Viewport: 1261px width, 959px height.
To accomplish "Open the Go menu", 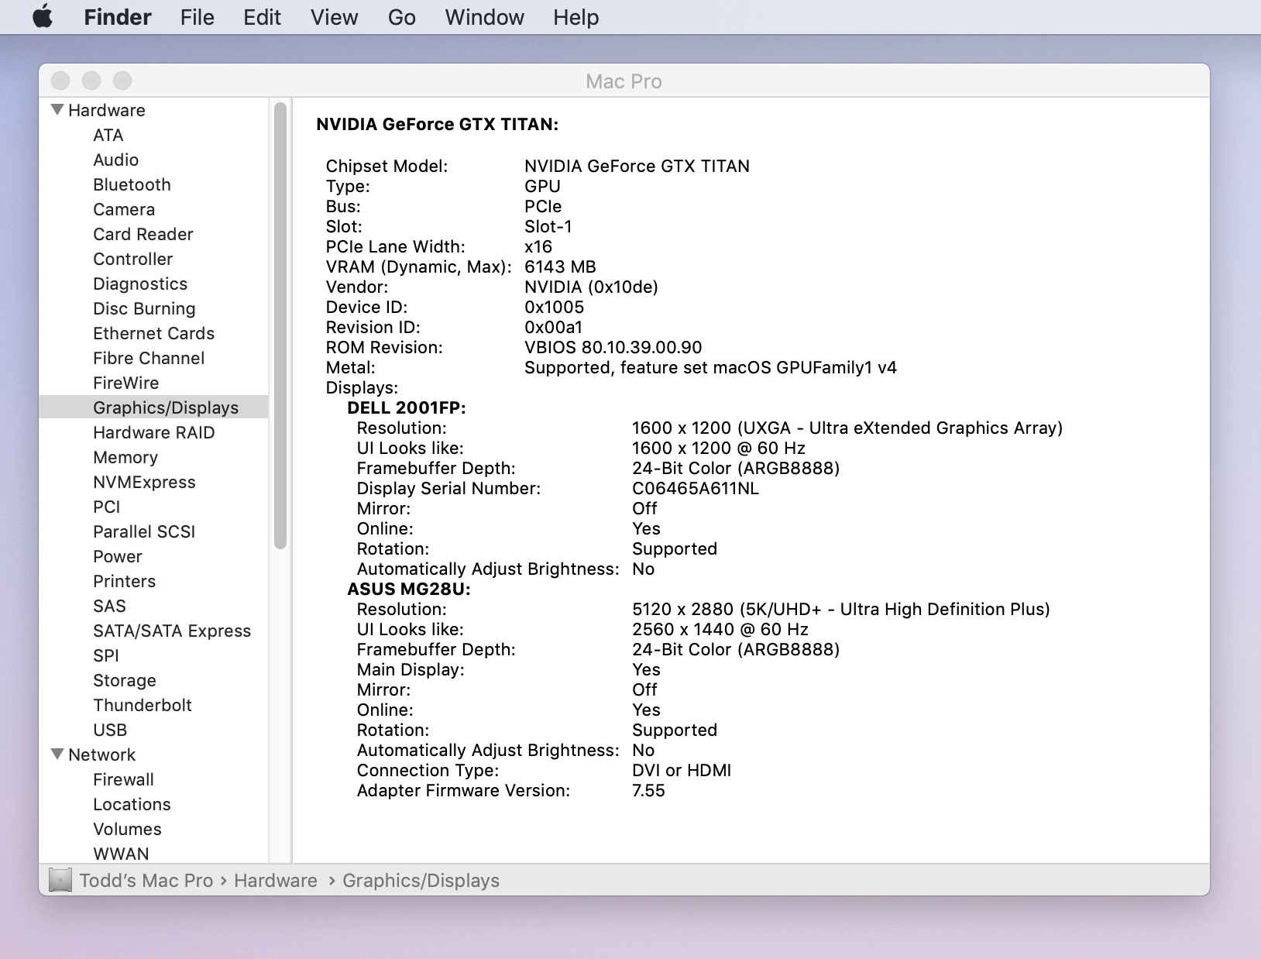I will click(402, 17).
